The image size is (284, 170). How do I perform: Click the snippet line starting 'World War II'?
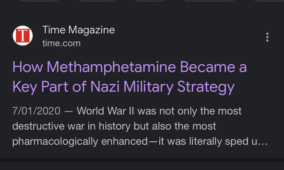(159, 111)
